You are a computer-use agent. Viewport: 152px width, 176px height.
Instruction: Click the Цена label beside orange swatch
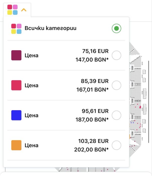31,146
